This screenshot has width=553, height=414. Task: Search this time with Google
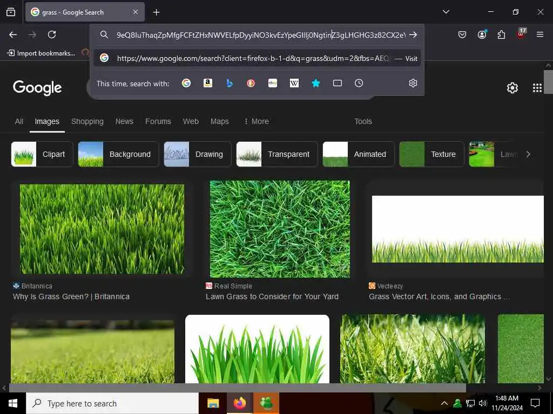(x=186, y=83)
